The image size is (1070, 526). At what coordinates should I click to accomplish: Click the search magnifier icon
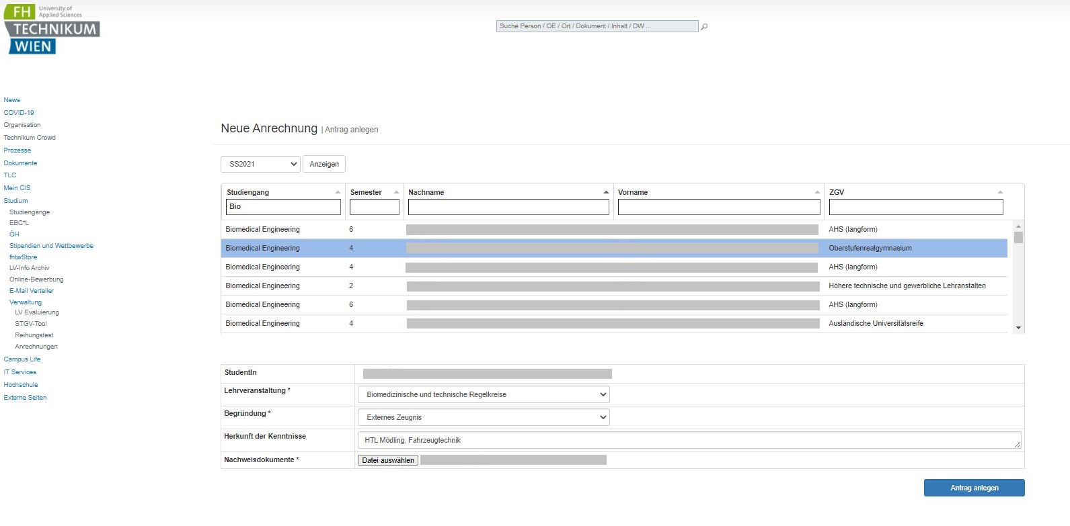(704, 27)
